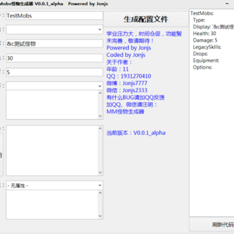Click the 关于作者： text

coord(119,62)
